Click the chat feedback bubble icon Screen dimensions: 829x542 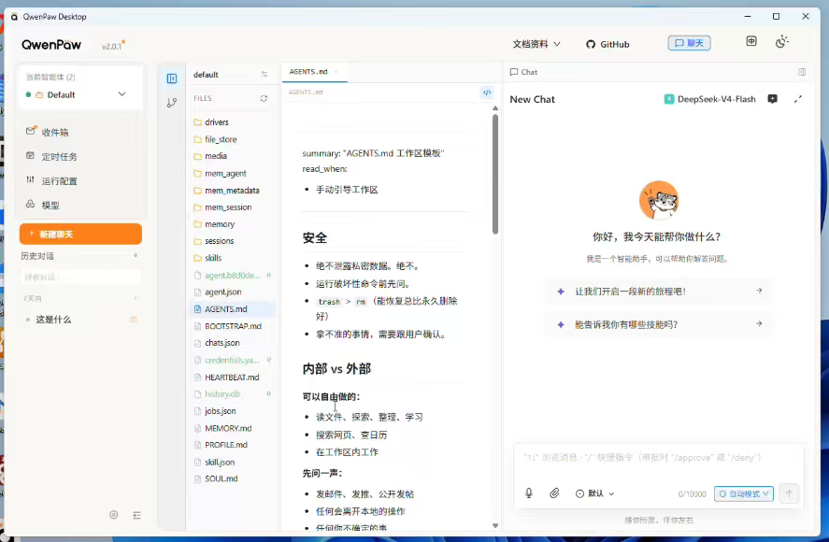click(x=772, y=99)
